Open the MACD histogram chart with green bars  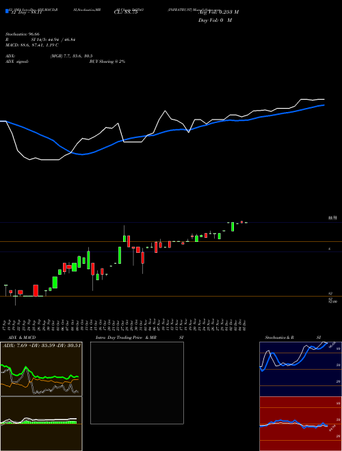[x=41, y=424]
